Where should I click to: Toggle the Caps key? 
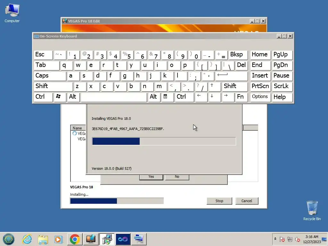50,76
